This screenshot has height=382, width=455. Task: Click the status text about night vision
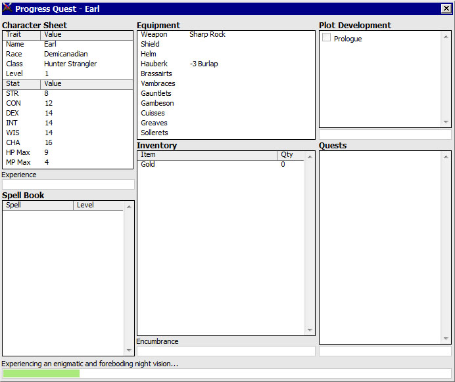pyautogui.click(x=89, y=364)
